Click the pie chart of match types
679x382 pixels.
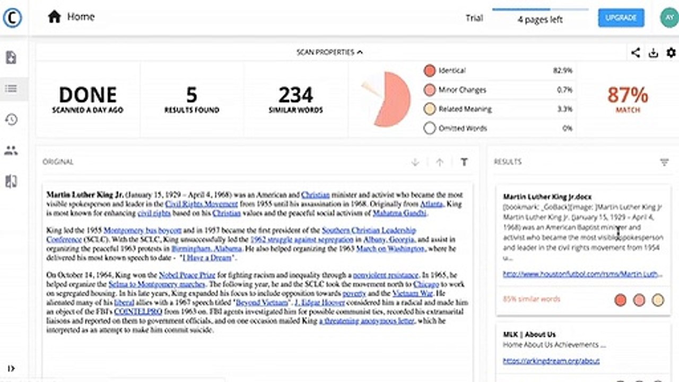tap(387, 99)
